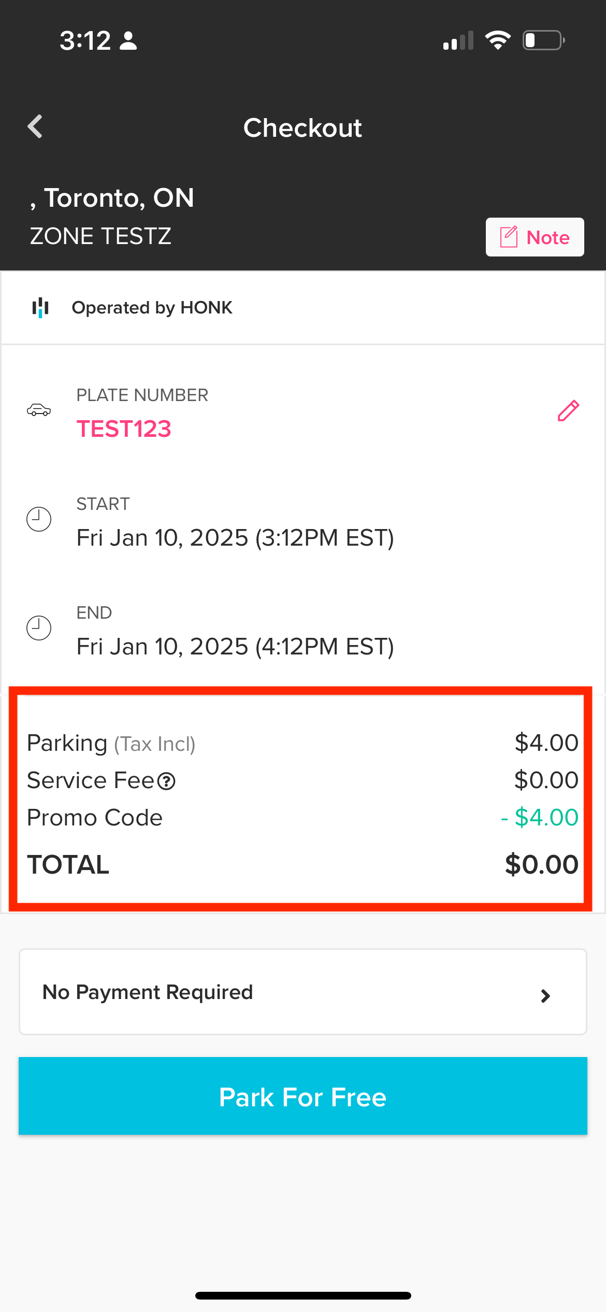Open the Service Fee help icon

[166, 781]
